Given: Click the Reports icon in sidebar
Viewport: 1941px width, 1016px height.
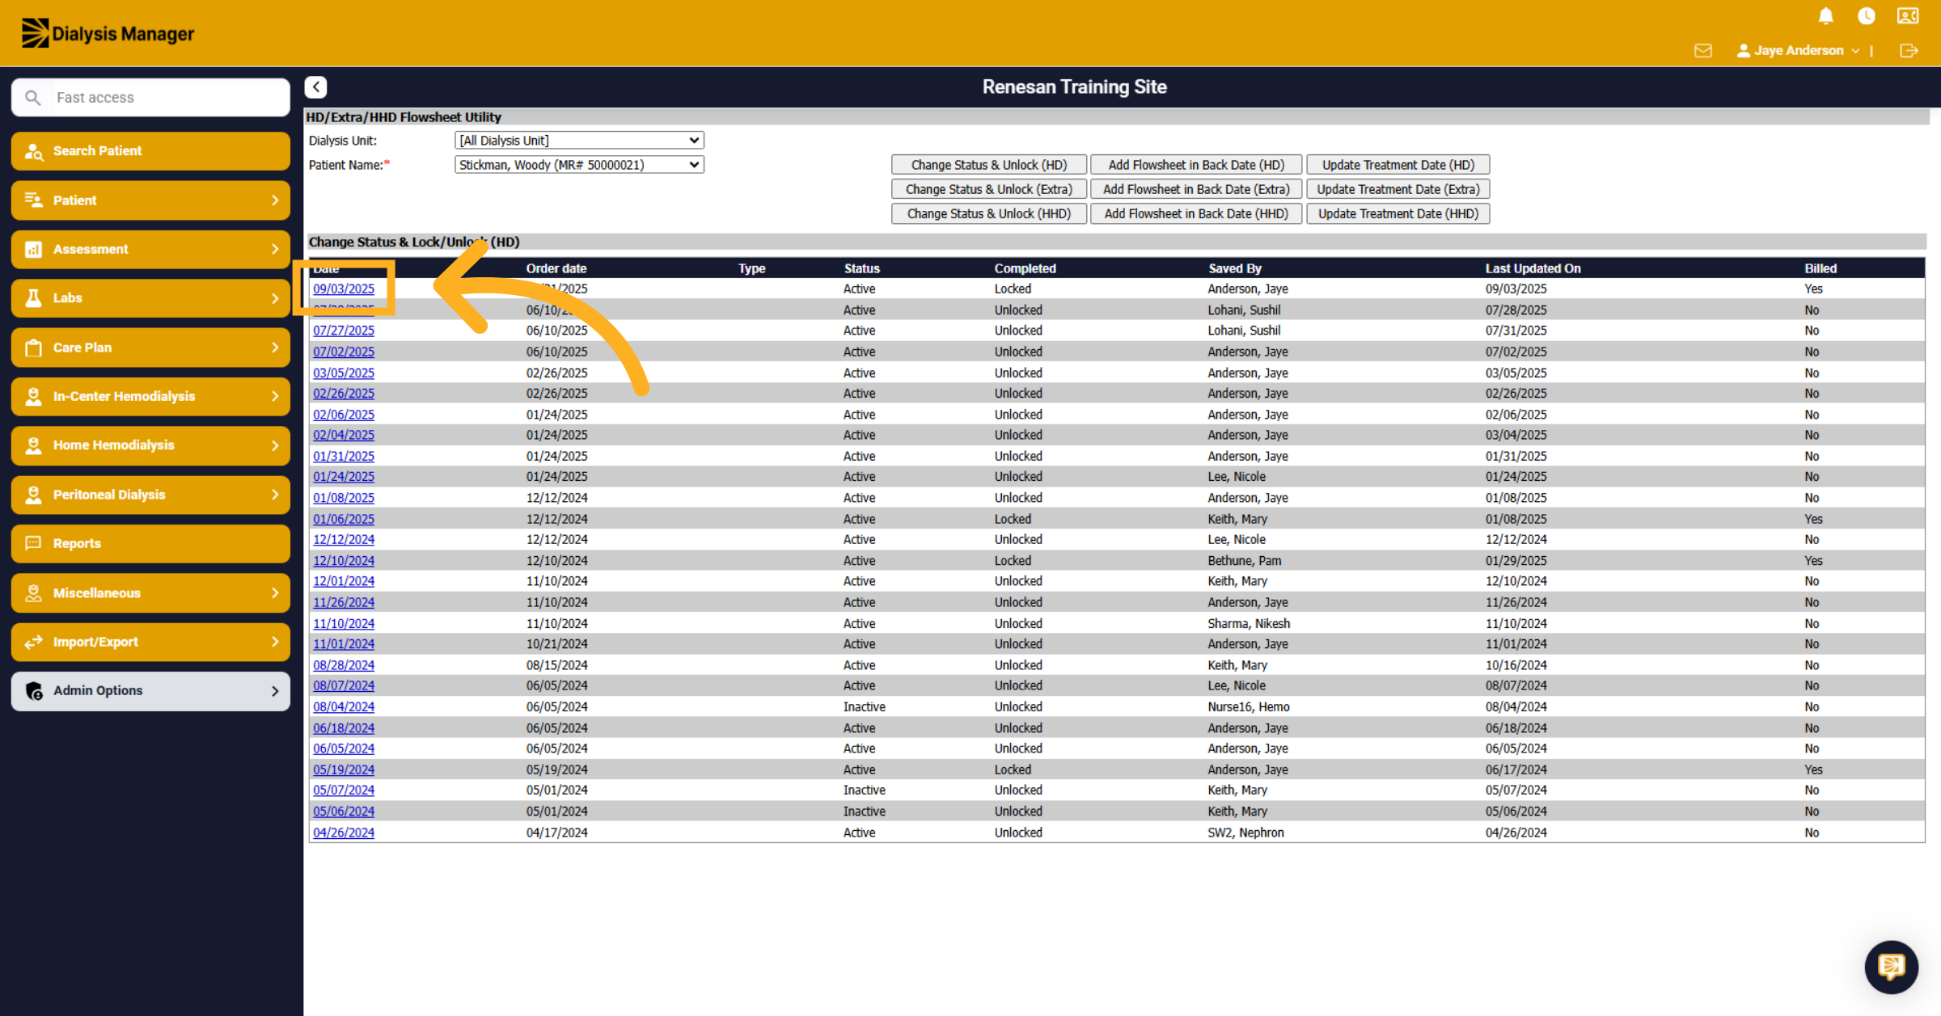Looking at the screenshot, I should (34, 543).
